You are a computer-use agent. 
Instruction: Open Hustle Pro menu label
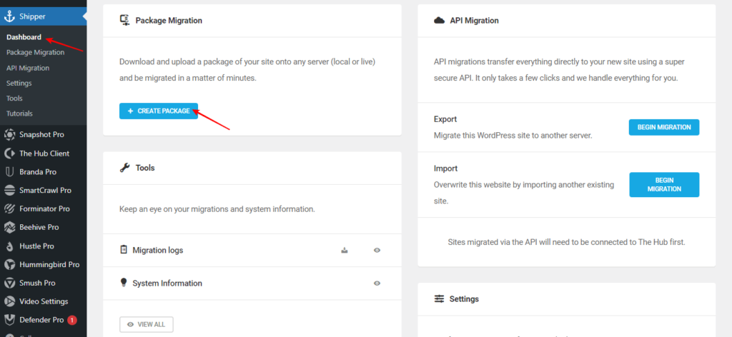click(x=37, y=246)
